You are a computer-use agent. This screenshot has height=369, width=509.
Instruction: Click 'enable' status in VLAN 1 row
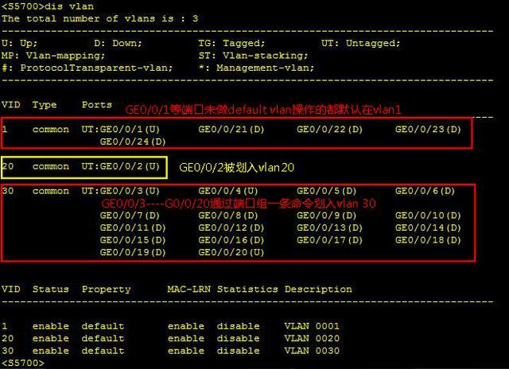[x=51, y=326]
